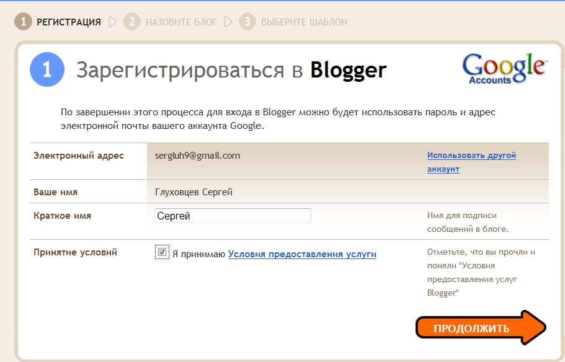The image size is (565, 362).
Task: Follow the 'Использовать другой аккаунт' link
Action: tap(471, 162)
